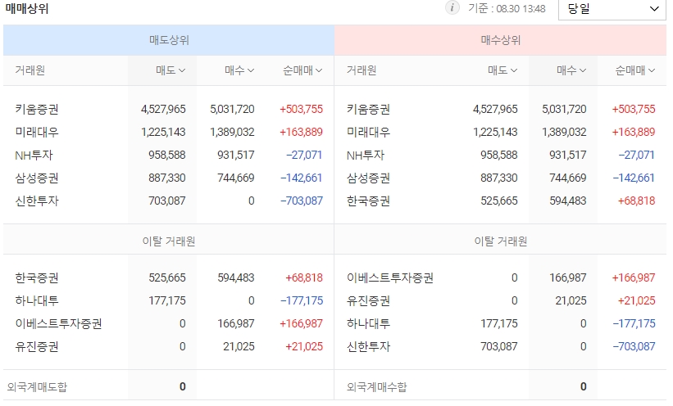Click 이베스트투자증권 buy value 166,987 in 매수상위 이탈
Viewport: 673px width, 406px height.
pos(568,277)
